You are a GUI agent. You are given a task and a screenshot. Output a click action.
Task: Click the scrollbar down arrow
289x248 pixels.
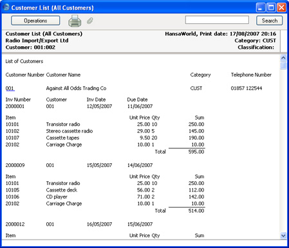click(283, 236)
